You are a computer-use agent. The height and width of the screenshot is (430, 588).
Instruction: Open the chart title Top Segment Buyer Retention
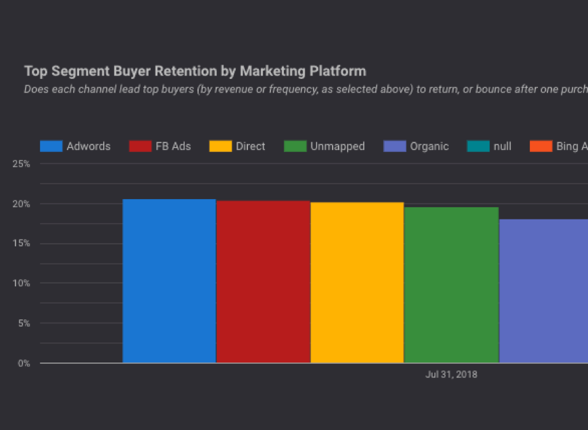195,71
